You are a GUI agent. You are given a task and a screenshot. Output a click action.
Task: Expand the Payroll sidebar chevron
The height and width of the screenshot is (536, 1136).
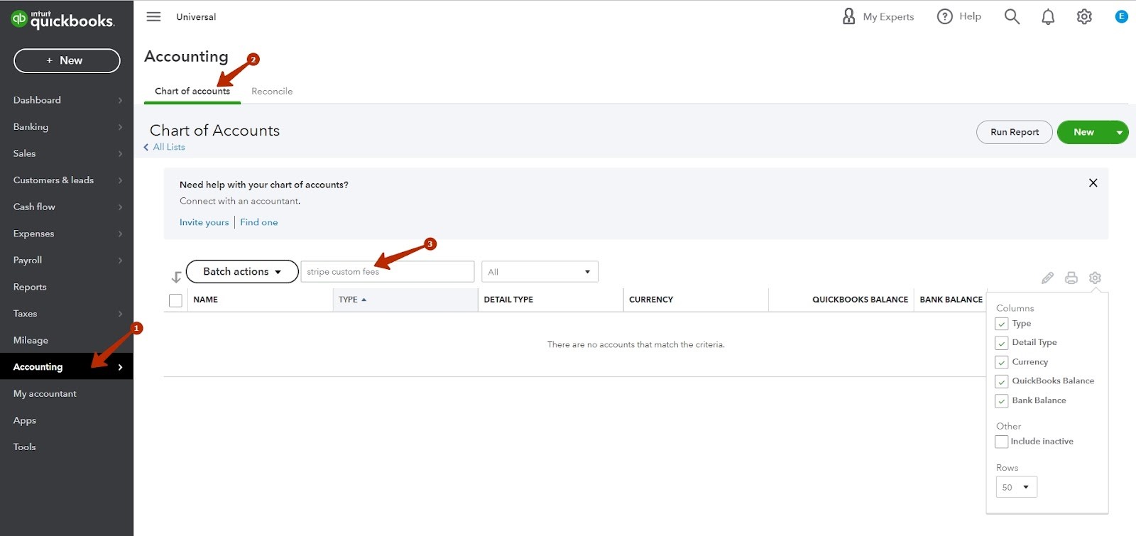pyautogui.click(x=120, y=261)
